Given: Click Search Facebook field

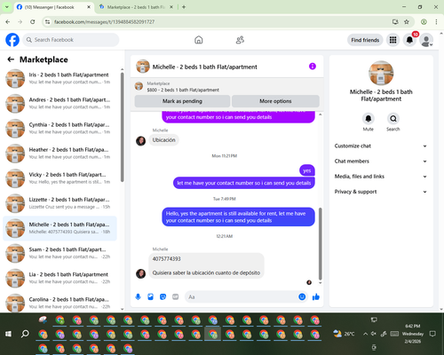Looking at the screenshot, I should pos(71,40).
